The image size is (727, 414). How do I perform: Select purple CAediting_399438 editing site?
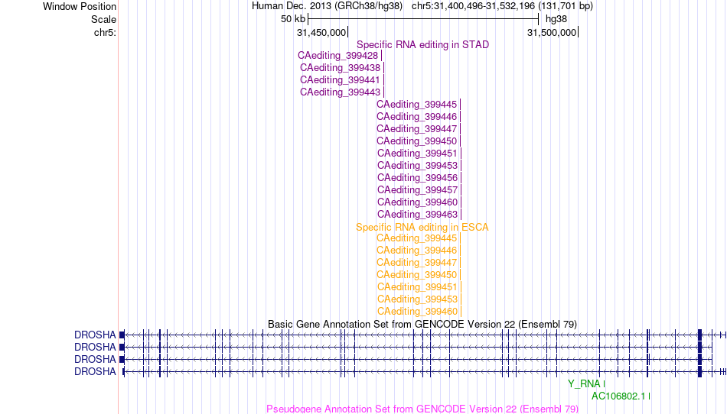point(341,67)
